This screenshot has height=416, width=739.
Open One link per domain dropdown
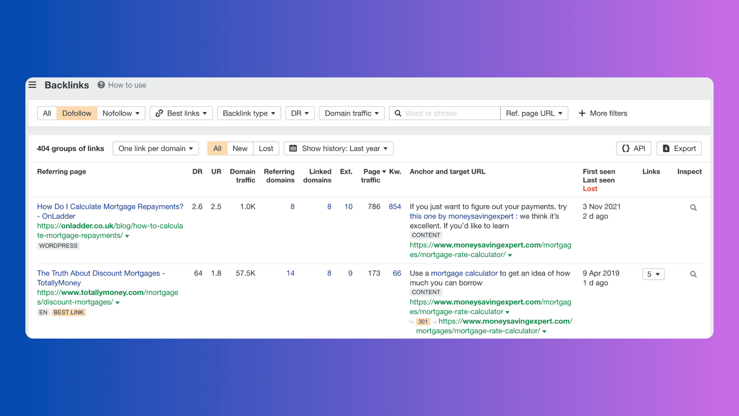coord(155,148)
